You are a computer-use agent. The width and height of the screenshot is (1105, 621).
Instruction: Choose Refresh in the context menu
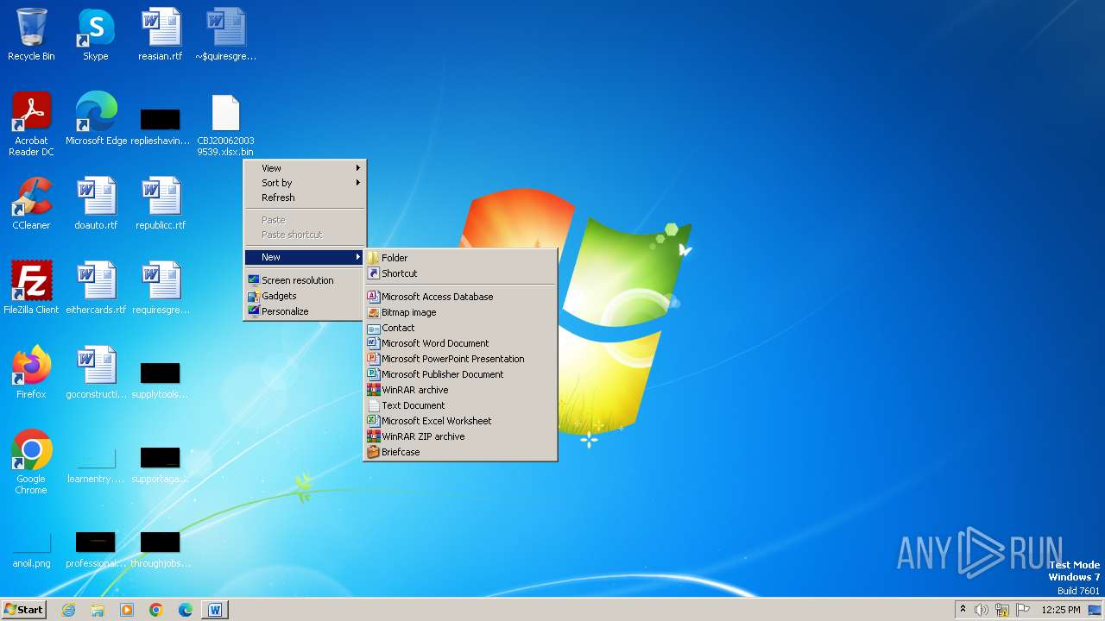pyautogui.click(x=305, y=198)
